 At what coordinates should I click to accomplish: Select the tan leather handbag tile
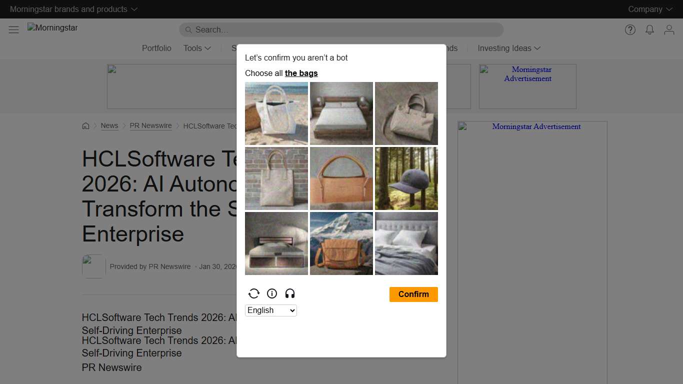341,178
